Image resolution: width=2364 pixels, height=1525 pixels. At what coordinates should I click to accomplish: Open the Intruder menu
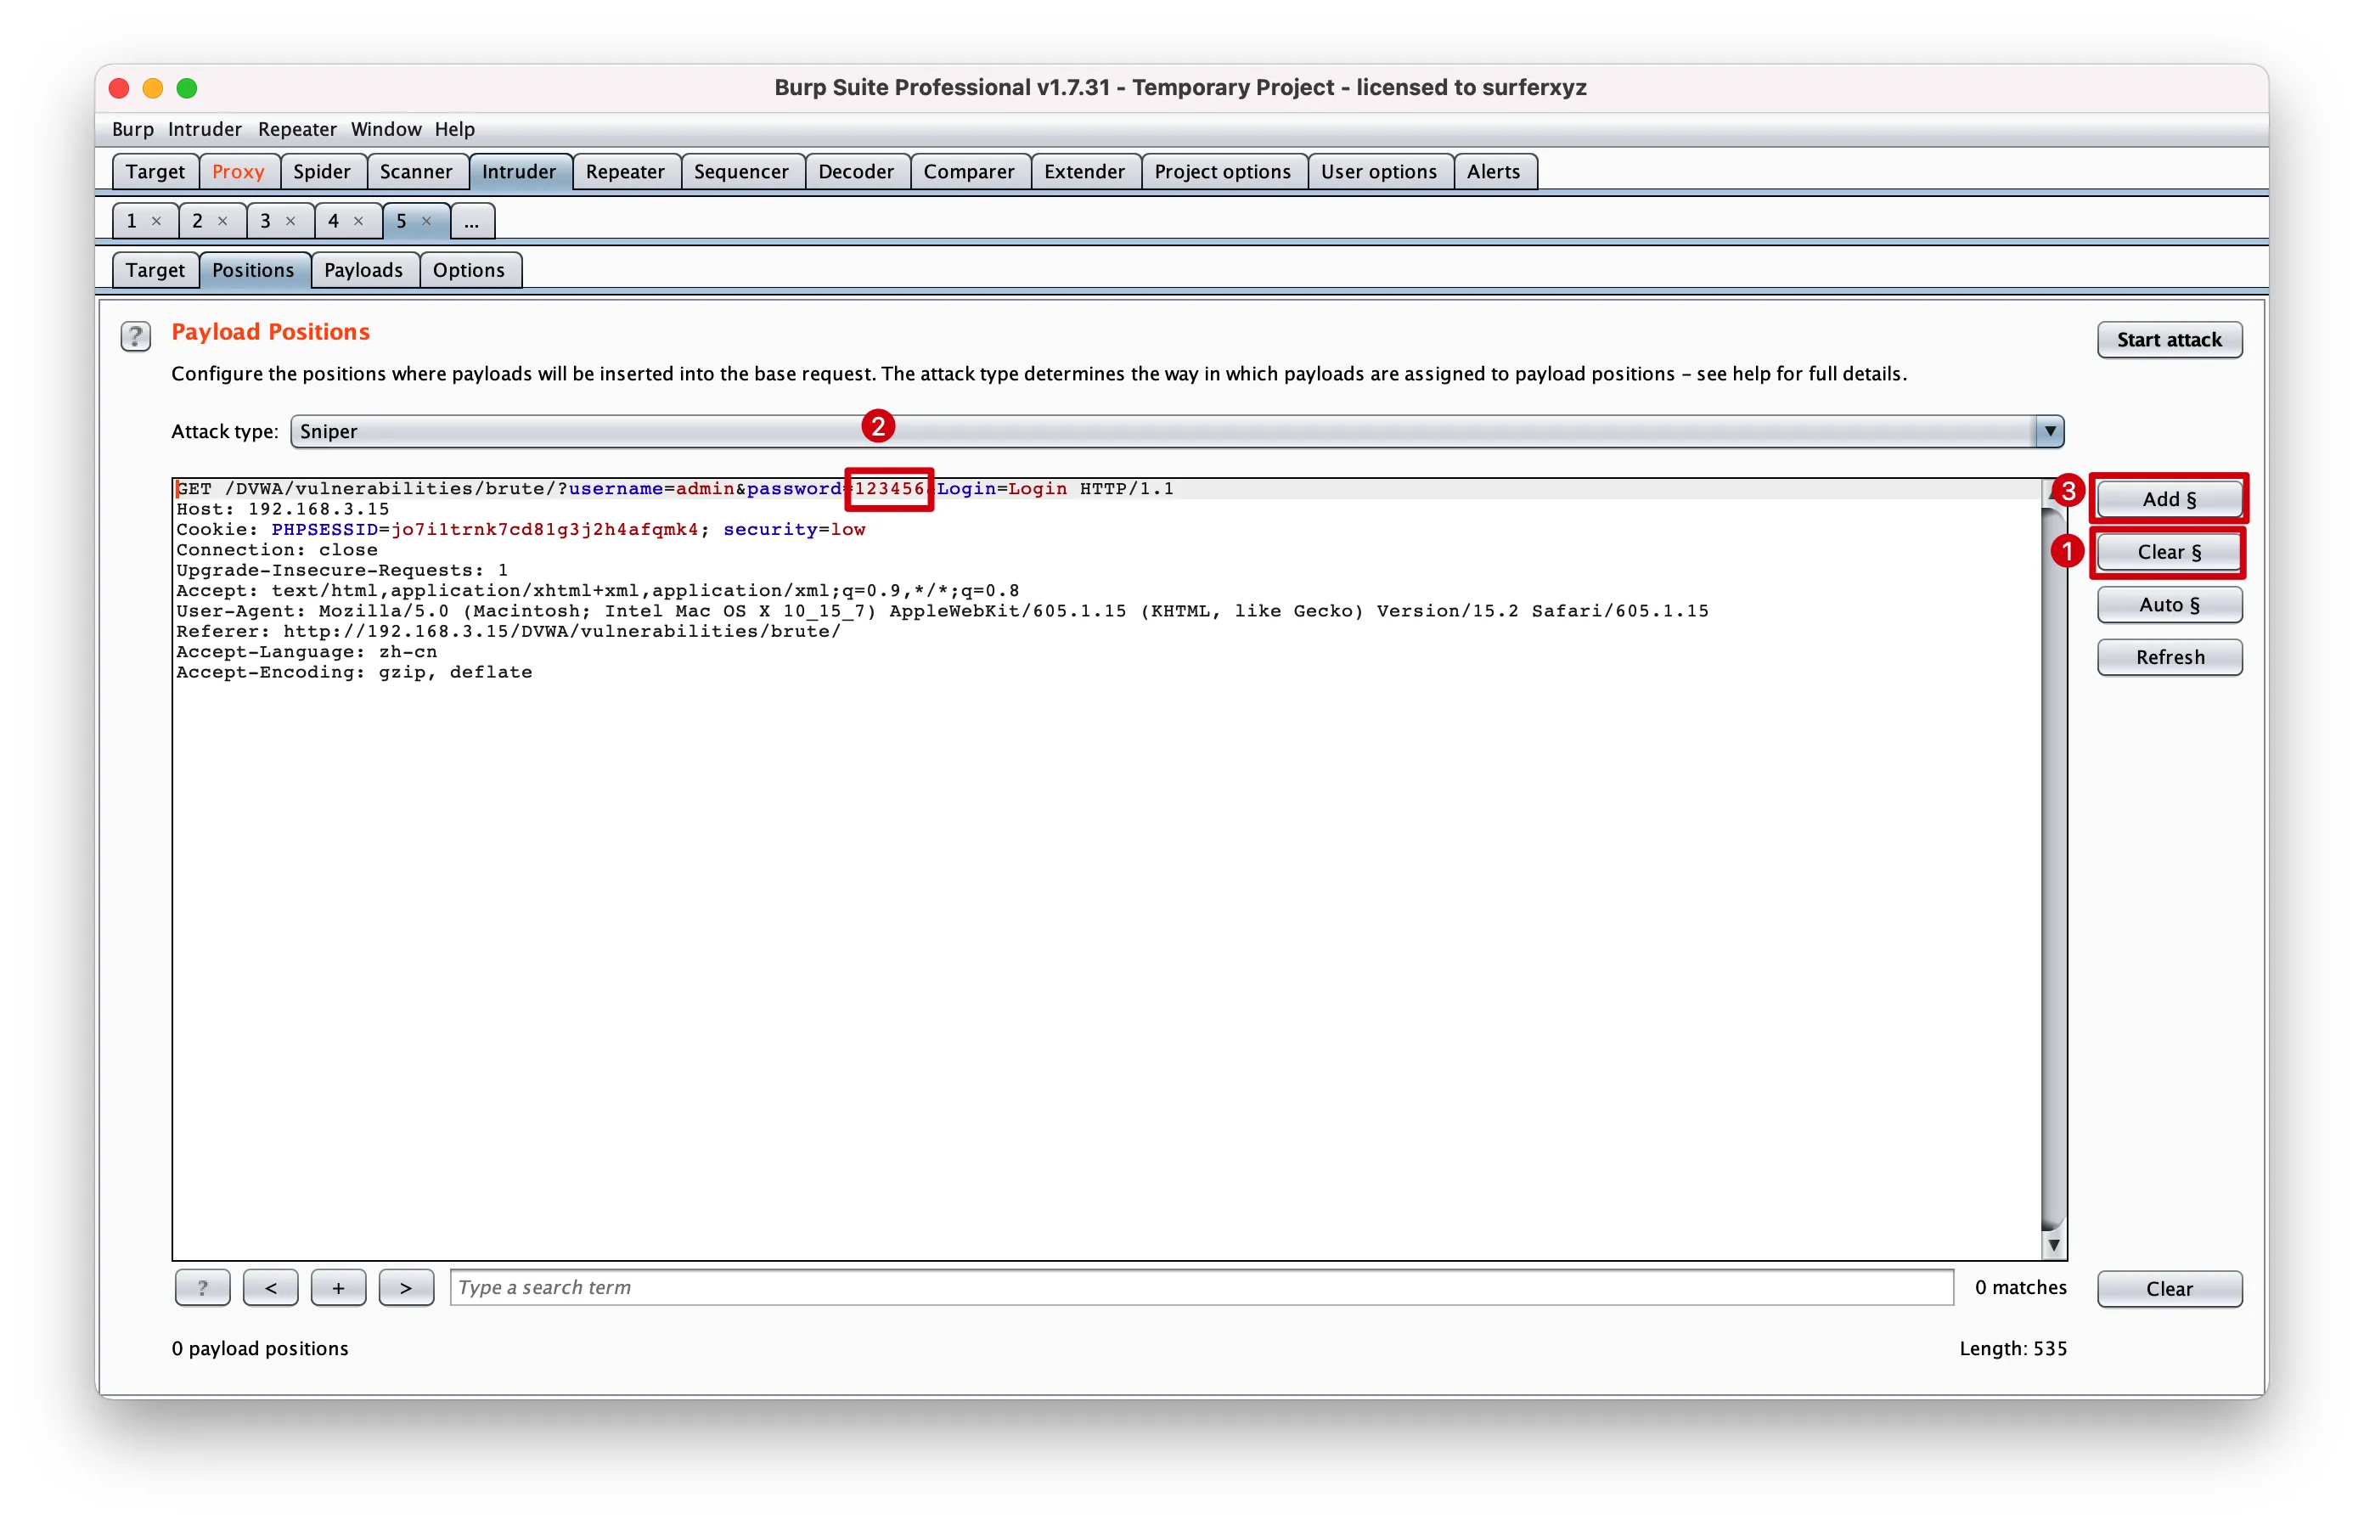click(x=205, y=130)
